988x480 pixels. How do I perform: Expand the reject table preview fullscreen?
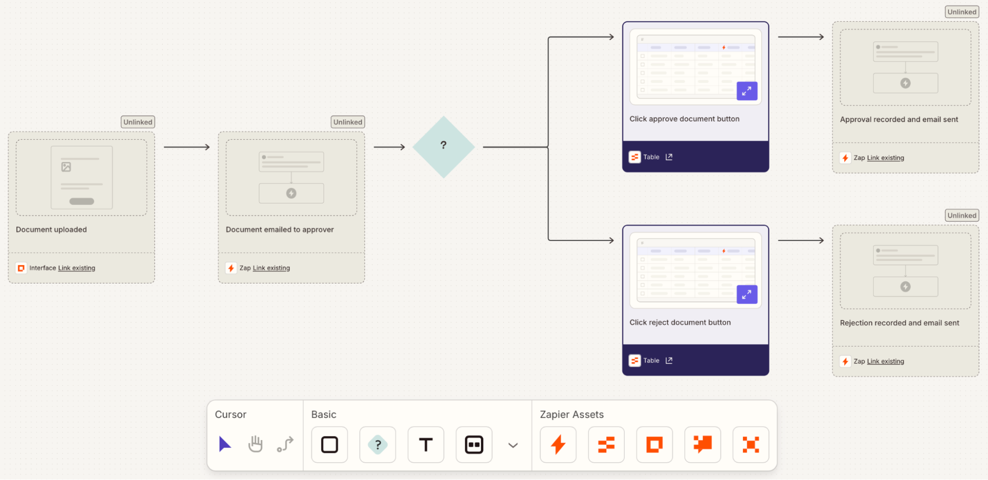click(747, 294)
